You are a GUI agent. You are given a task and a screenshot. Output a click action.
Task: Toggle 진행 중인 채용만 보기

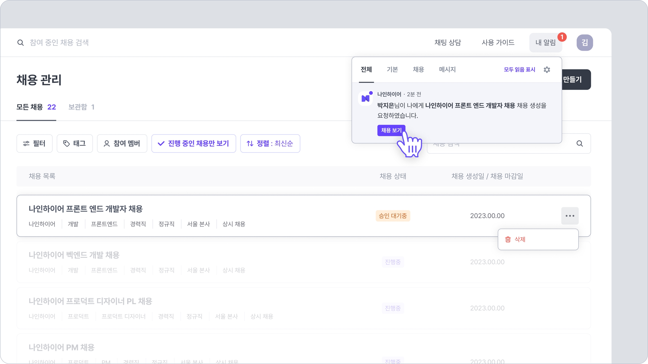(x=193, y=144)
